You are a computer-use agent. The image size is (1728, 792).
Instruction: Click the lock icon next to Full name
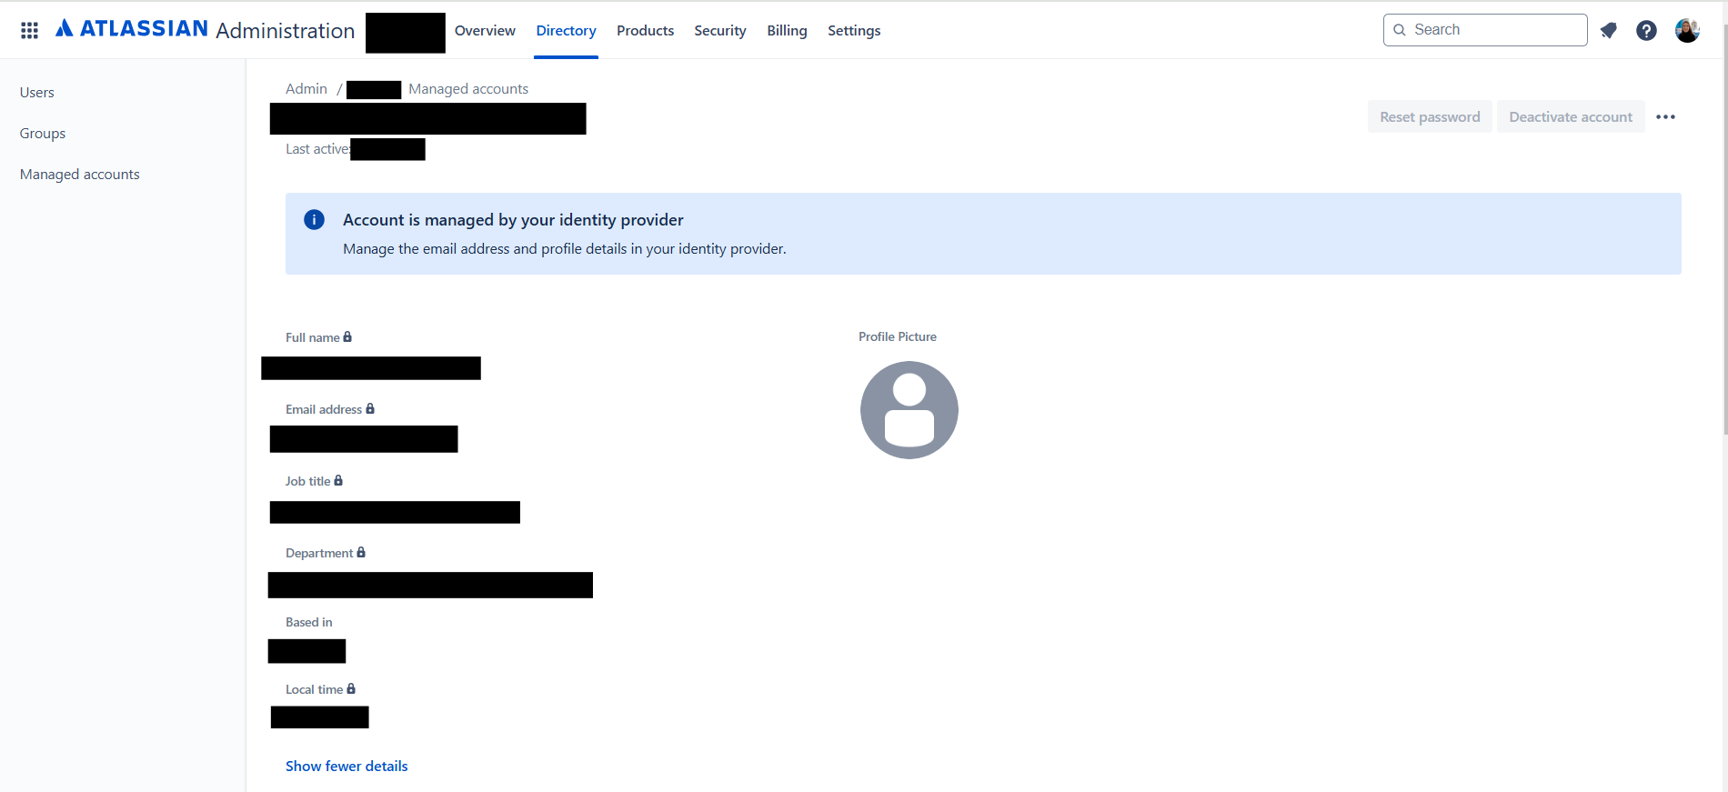point(347,336)
